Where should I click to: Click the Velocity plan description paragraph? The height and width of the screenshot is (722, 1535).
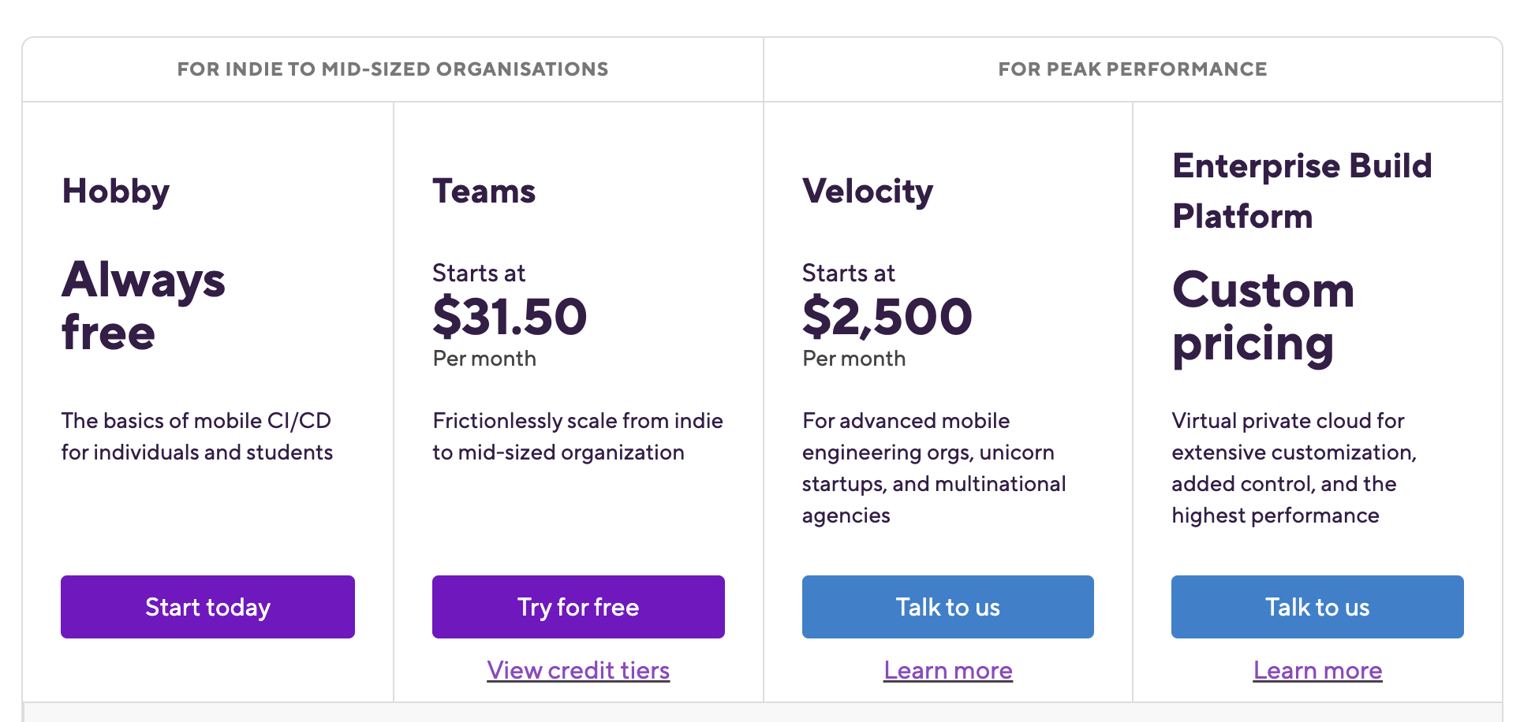click(934, 468)
